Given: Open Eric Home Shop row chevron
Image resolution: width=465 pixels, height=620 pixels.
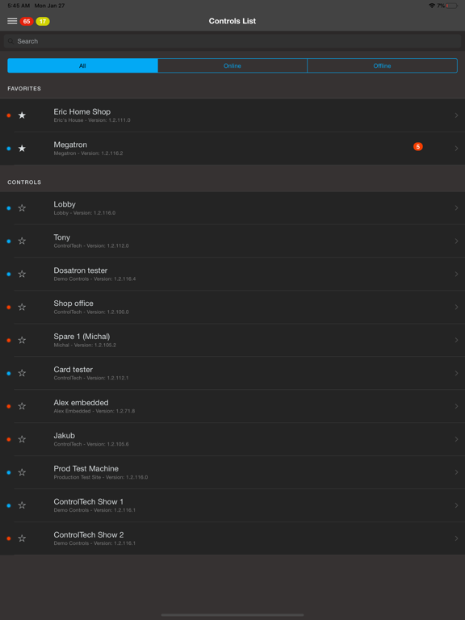Looking at the screenshot, I should coord(457,115).
